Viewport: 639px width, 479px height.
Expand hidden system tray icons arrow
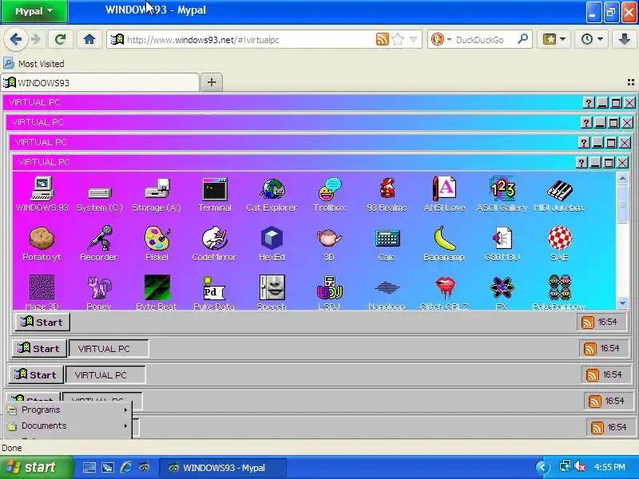click(x=543, y=467)
